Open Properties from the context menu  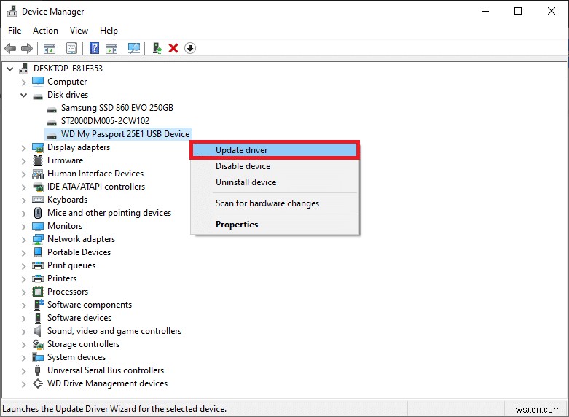coord(275,224)
